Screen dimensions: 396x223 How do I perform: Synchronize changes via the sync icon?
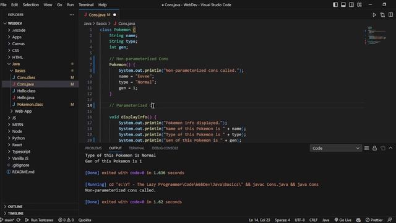[x=19, y=220]
